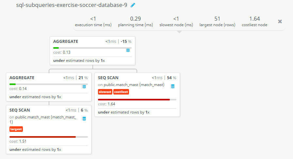Screen dimensions: 293x159
Task: Click database icon in left AGGREGATE node
Action: 84,86
